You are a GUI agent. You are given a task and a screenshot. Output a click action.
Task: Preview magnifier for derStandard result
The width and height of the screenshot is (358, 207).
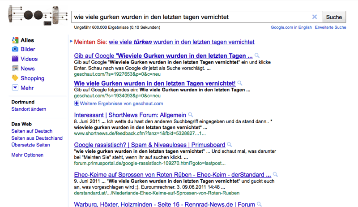point(275,175)
